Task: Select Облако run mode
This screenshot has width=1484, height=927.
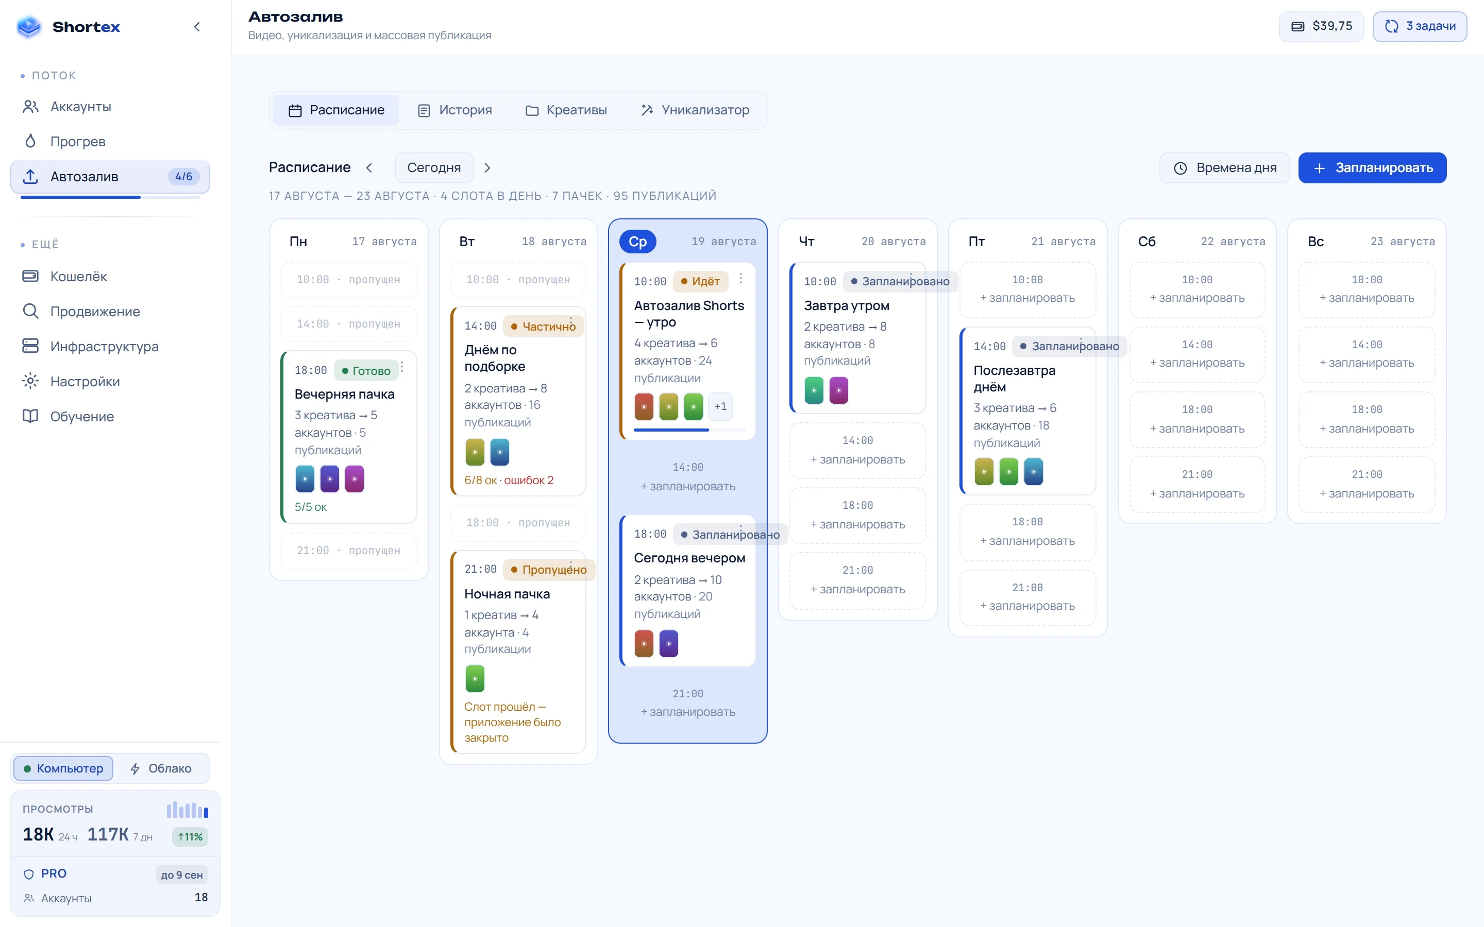Action: 161,768
